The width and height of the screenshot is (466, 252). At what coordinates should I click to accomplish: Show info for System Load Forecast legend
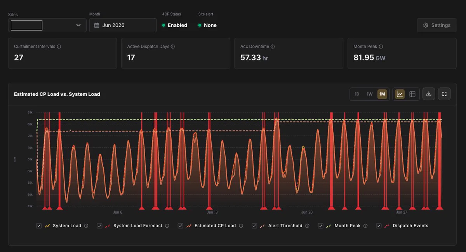167,226
